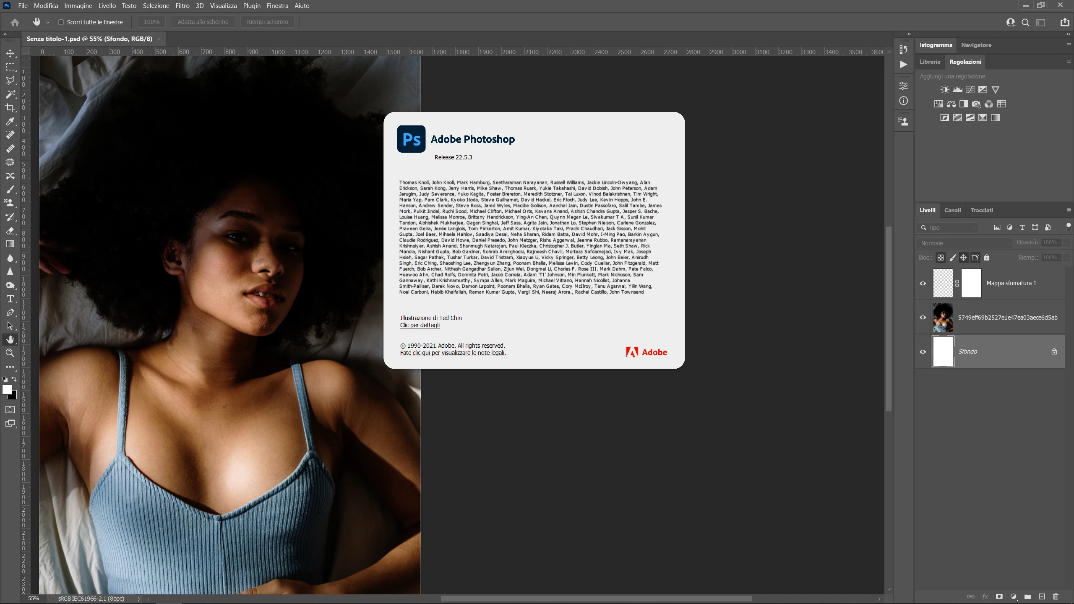Expand the Opacità value dropdown

tap(1067, 242)
